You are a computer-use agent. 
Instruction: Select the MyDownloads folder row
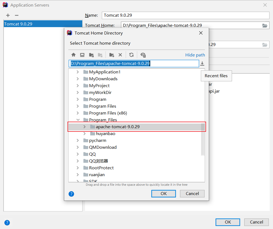pos(137,79)
